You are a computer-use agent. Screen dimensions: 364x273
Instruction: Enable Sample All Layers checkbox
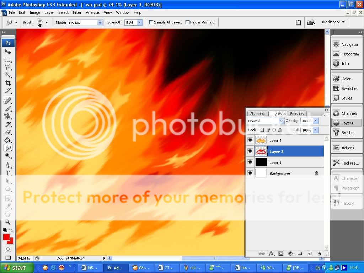click(x=151, y=22)
